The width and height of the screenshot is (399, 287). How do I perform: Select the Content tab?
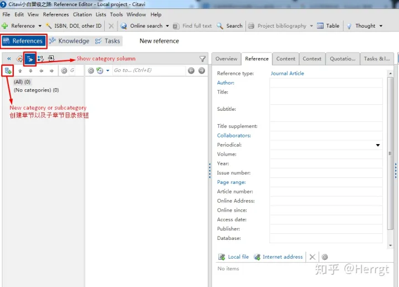point(285,59)
